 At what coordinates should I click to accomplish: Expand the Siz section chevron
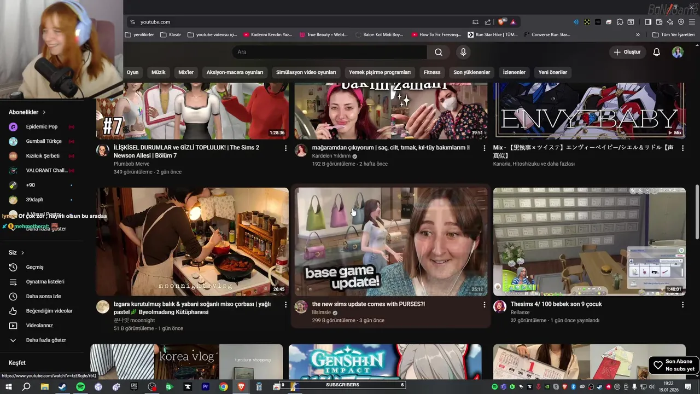pos(22,253)
